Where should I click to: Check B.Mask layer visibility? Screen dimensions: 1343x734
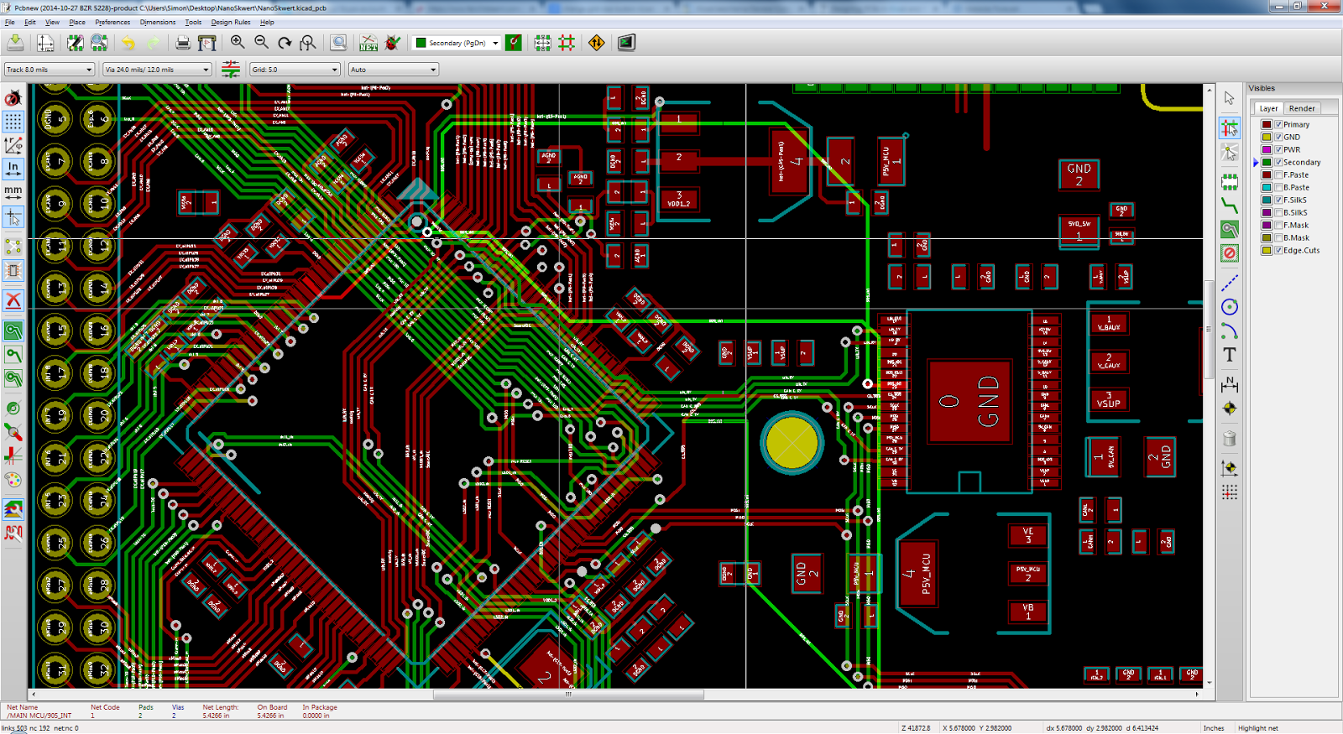[x=1278, y=237]
